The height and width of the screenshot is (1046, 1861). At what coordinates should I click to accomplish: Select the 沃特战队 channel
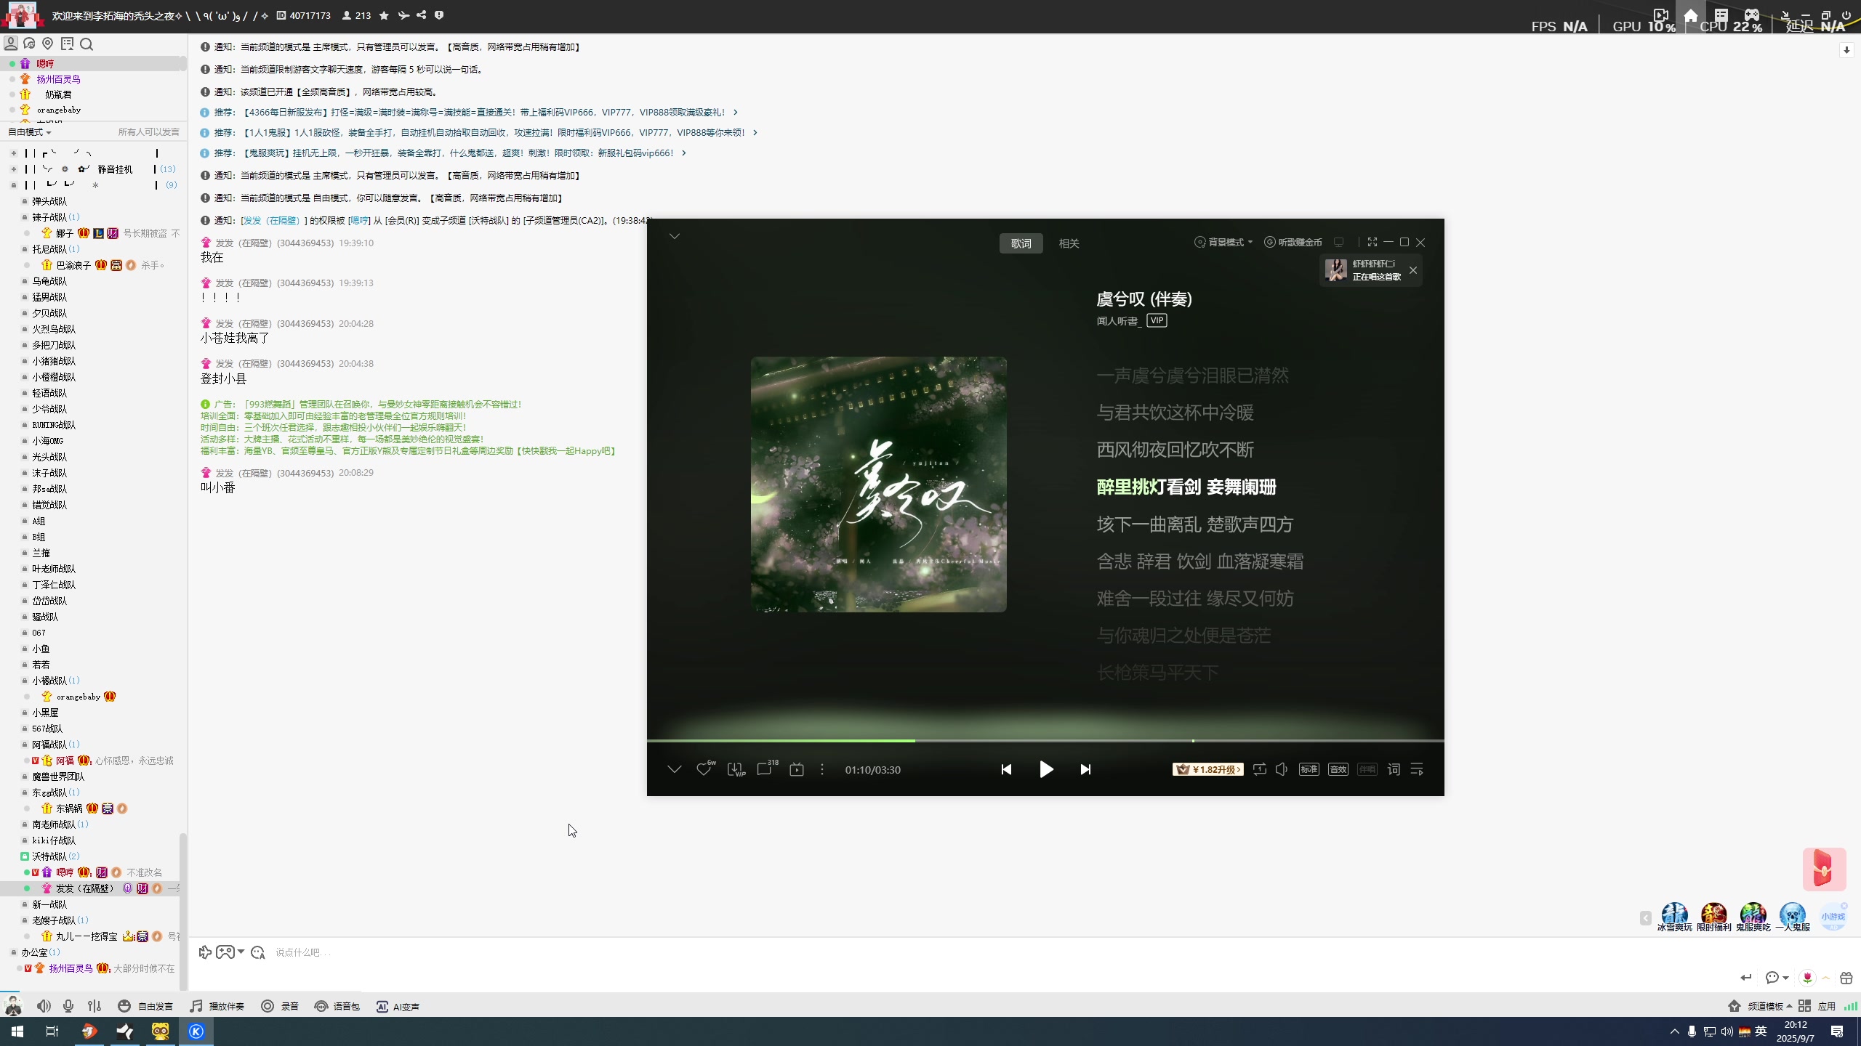point(49,856)
